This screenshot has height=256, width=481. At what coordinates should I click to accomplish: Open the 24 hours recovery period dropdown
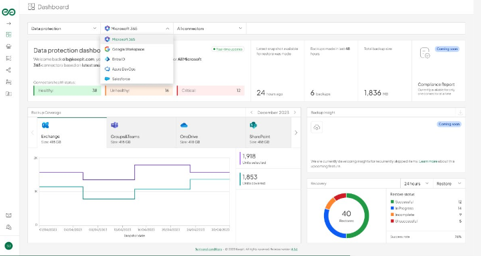pyautogui.click(x=417, y=183)
